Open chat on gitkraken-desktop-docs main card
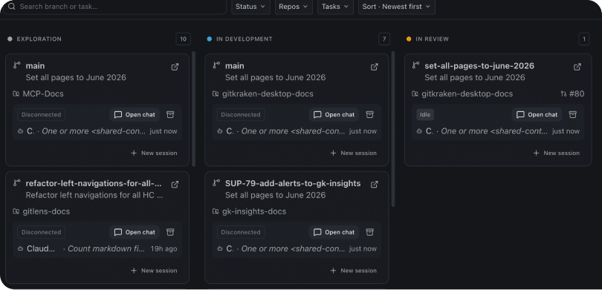 pyautogui.click(x=334, y=114)
